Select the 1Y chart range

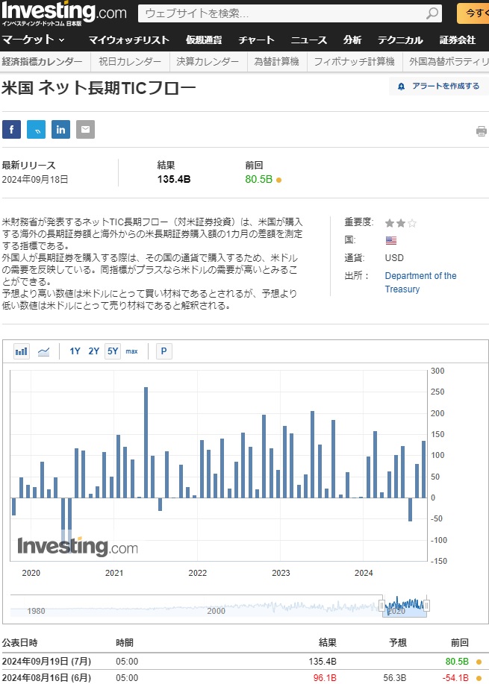[75, 351]
